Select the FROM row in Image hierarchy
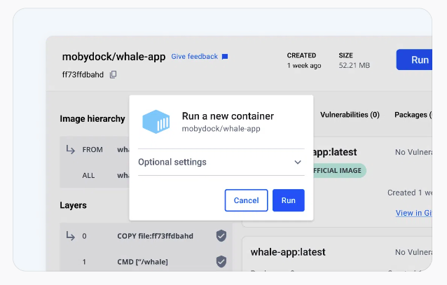Screen dimensions: 447x285 tap(95, 150)
